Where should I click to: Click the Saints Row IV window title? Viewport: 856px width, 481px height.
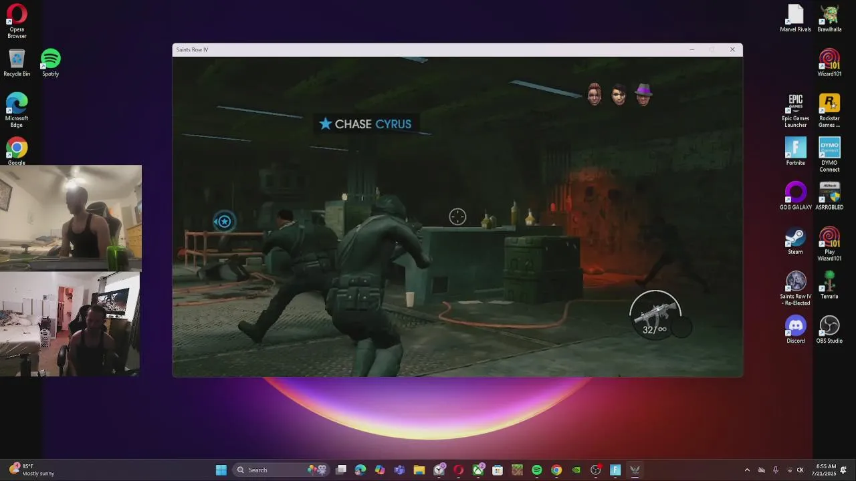(x=192, y=50)
